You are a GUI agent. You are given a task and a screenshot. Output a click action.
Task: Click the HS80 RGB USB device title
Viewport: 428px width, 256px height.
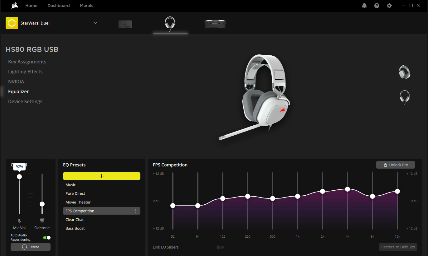pyautogui.click(x=32, y=49)
